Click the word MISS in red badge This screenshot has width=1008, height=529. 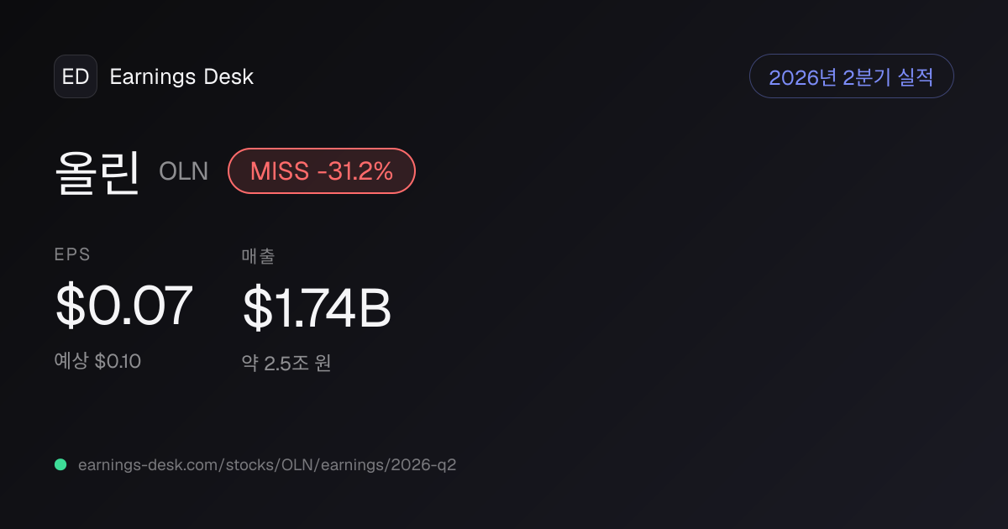[281, 171]
